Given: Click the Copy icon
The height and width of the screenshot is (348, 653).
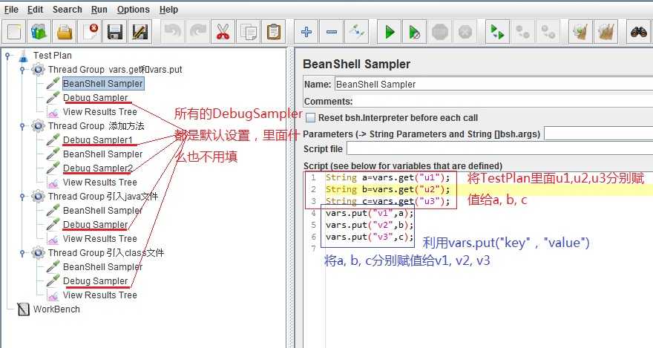Looking at the screenshot, I should pos(249,32).
